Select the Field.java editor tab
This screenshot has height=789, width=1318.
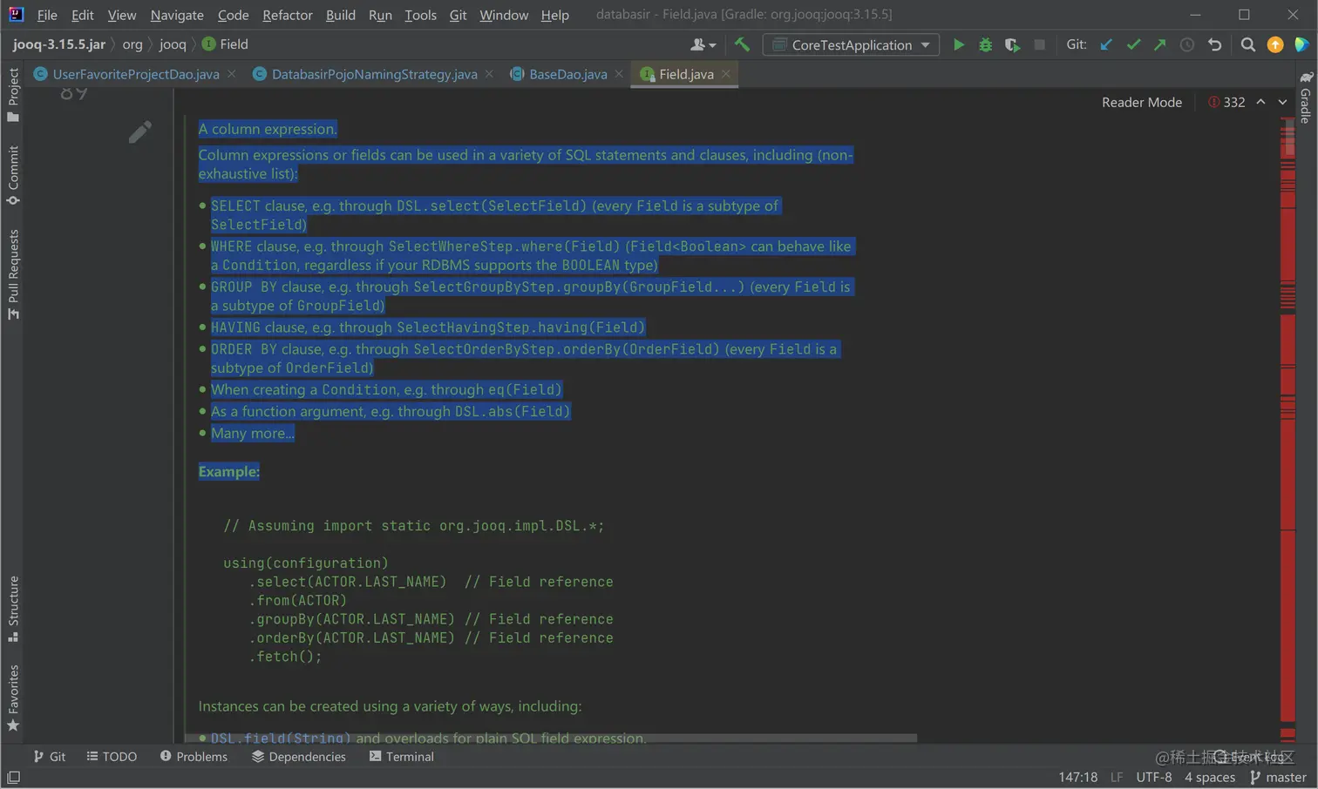click(686, 74)
